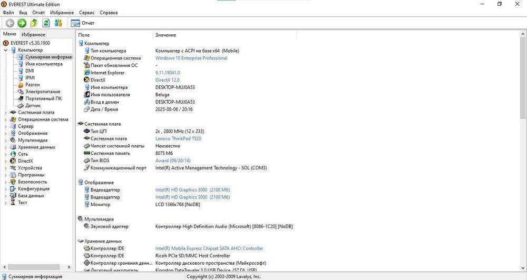Select the Разгон flame icon
This screenshot has height=280, width=527.
[21, 85]
